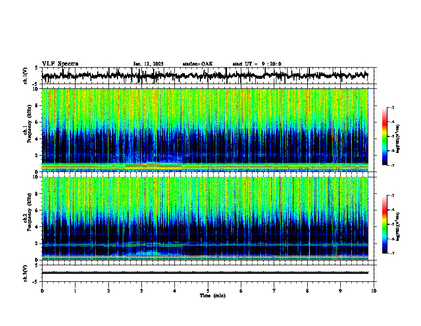The image size is (421, 326).
Task: Click the "station=GAK" header label
Action: click(198, 64)
